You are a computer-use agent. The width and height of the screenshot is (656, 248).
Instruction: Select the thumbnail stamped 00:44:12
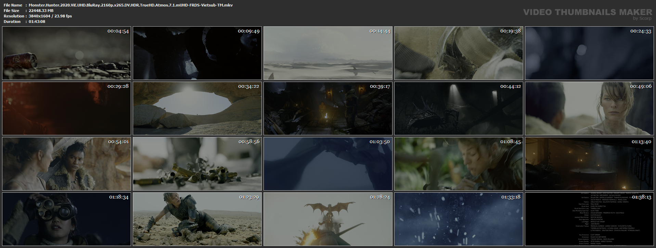click(x=459, y=108)
